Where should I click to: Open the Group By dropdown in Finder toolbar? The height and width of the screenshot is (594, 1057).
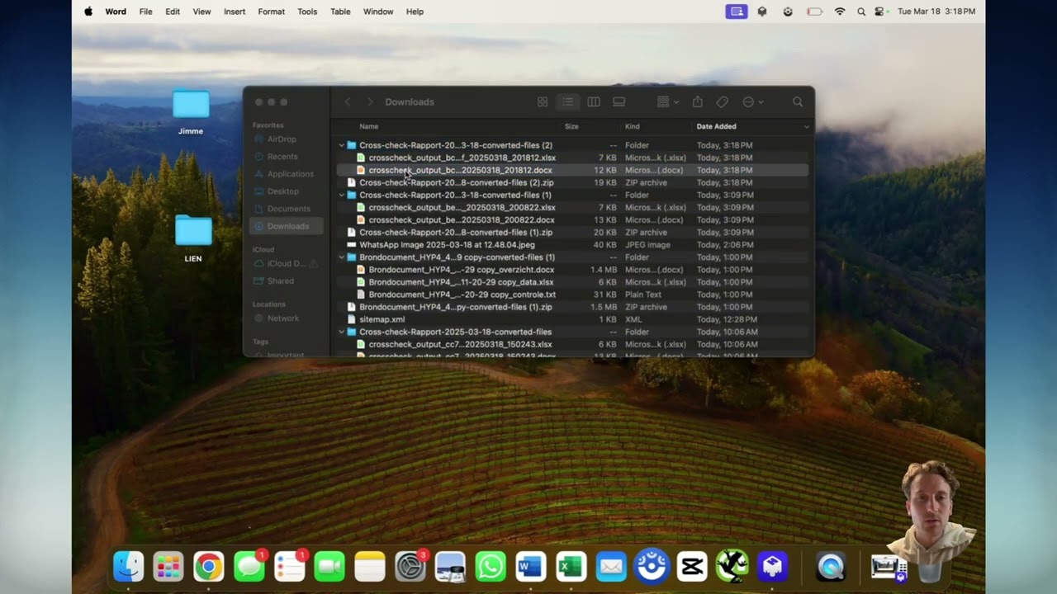pyautogui.click(x=667, y=101)
